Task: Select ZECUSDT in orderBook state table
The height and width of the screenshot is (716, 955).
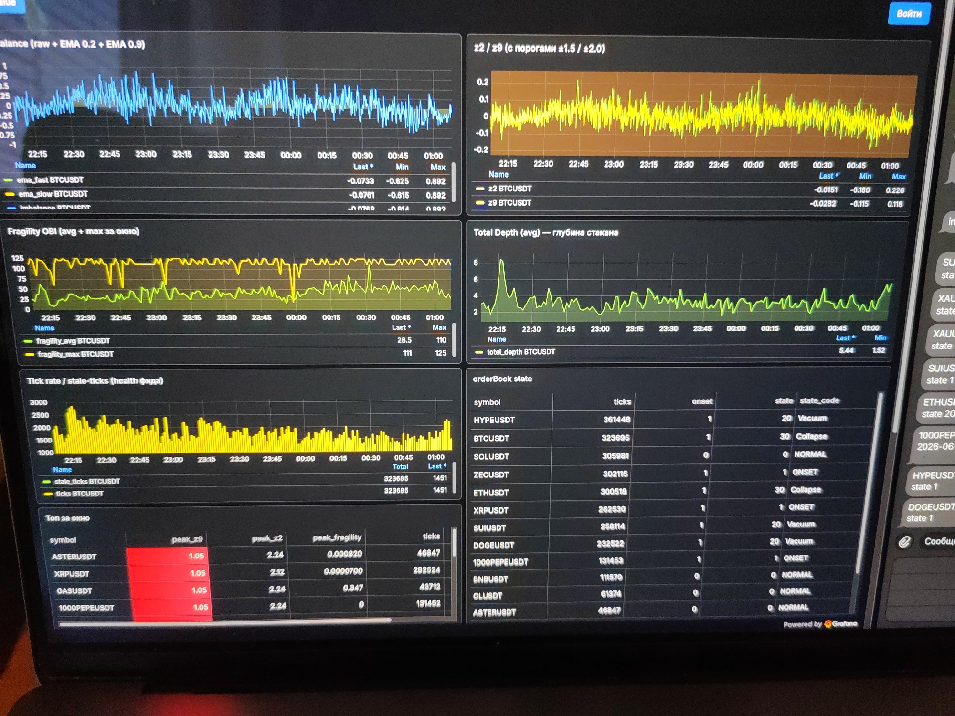Action: 491,474
